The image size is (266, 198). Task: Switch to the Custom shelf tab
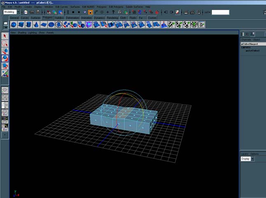(x=152, y=18)
